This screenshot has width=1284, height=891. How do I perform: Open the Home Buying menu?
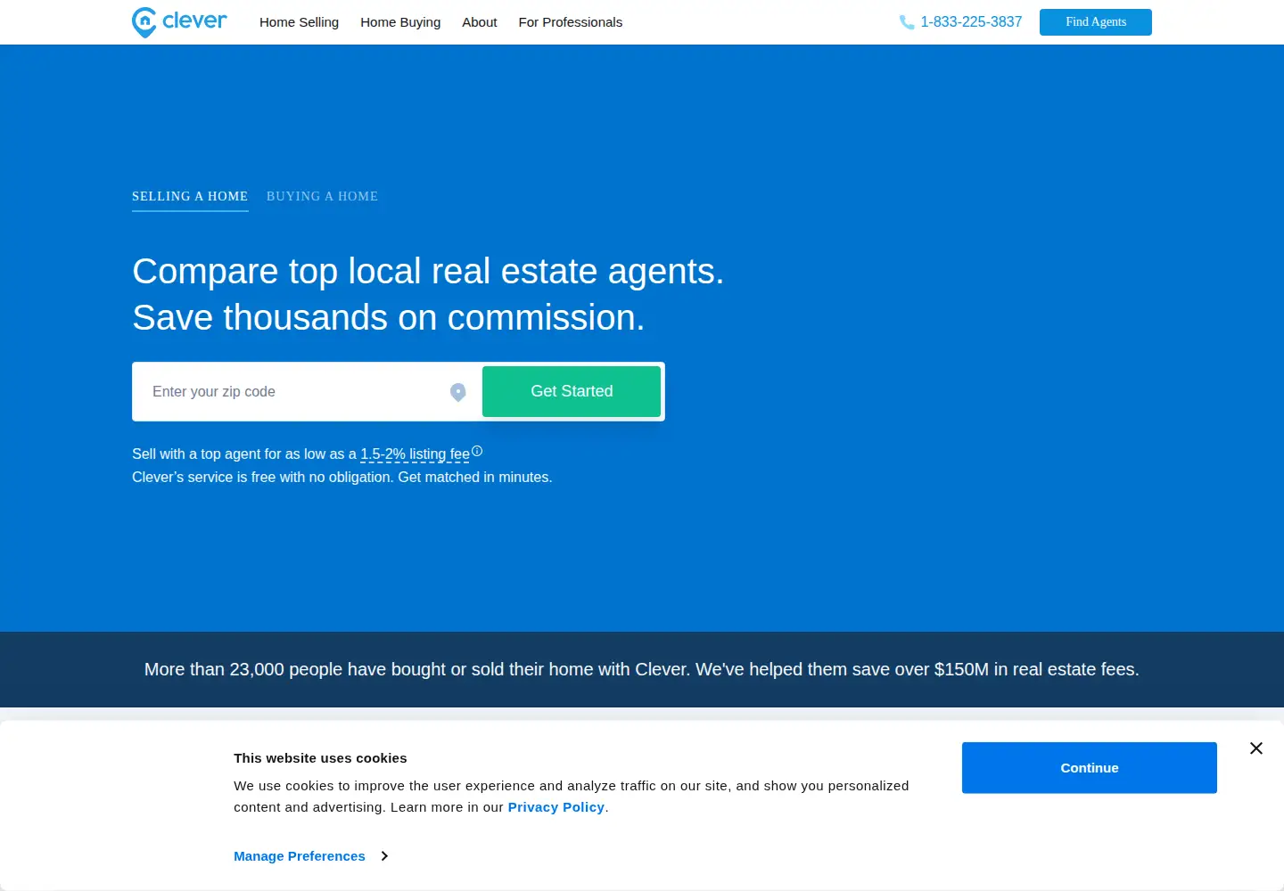tap(400, 22)
